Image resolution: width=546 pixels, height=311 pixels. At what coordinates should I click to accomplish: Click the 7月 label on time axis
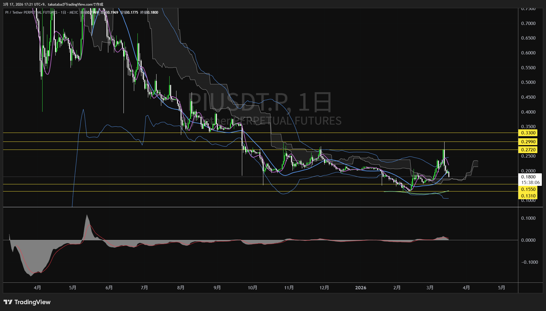(144, 288)
